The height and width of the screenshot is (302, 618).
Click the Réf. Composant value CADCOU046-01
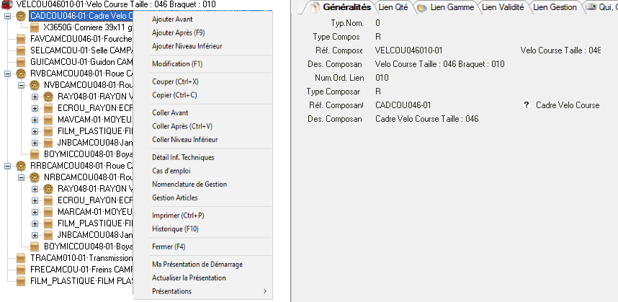tap(403, 105)
